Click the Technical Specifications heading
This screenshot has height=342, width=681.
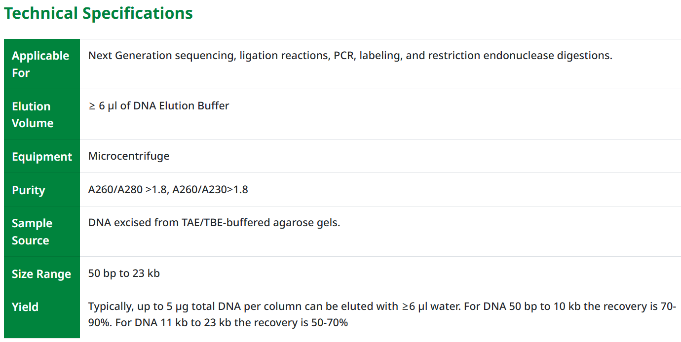point(98,13)
